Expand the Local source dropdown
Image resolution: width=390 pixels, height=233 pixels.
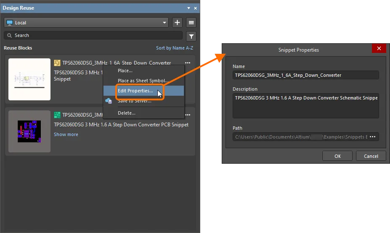point(164,23)
